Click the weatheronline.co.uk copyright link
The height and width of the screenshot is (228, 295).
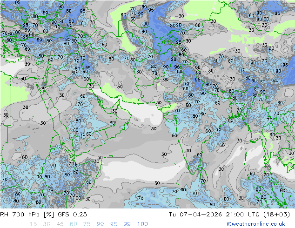(256, 224)
